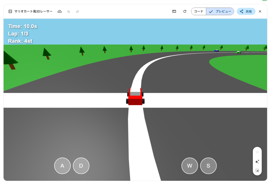
Task: Click the red player kart
Action: [135, 98]
